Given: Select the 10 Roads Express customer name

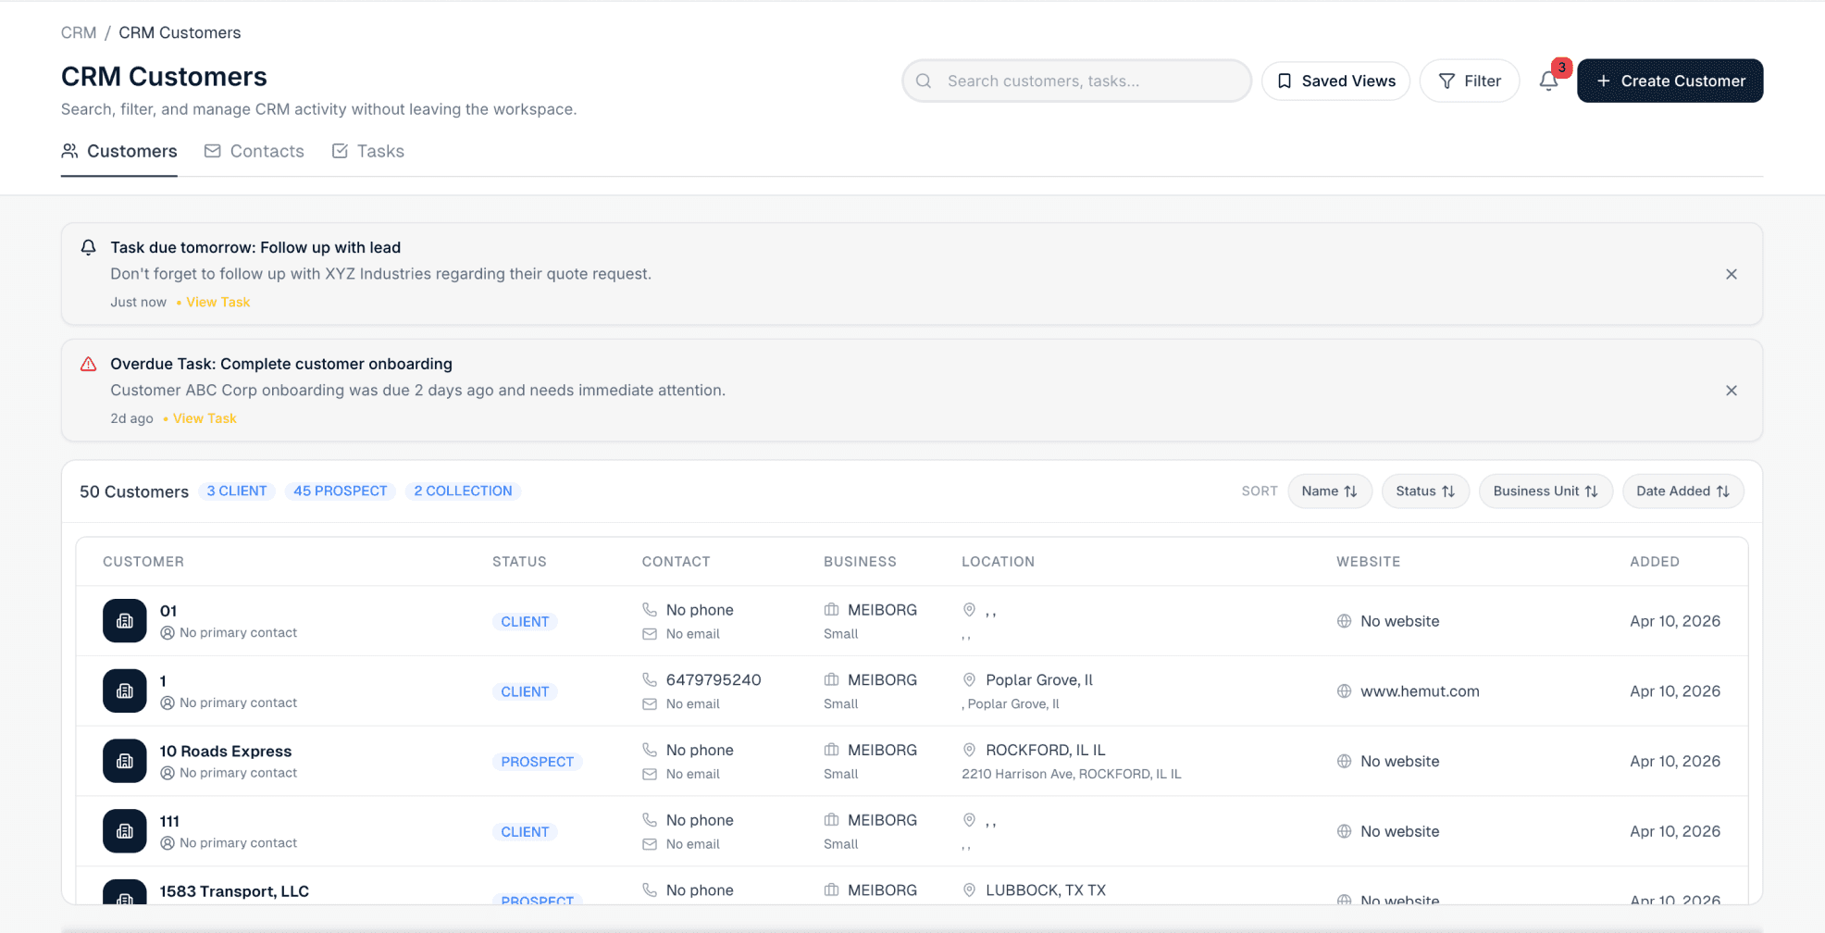Looking at the screenshot, I should [x=226, y=752].
